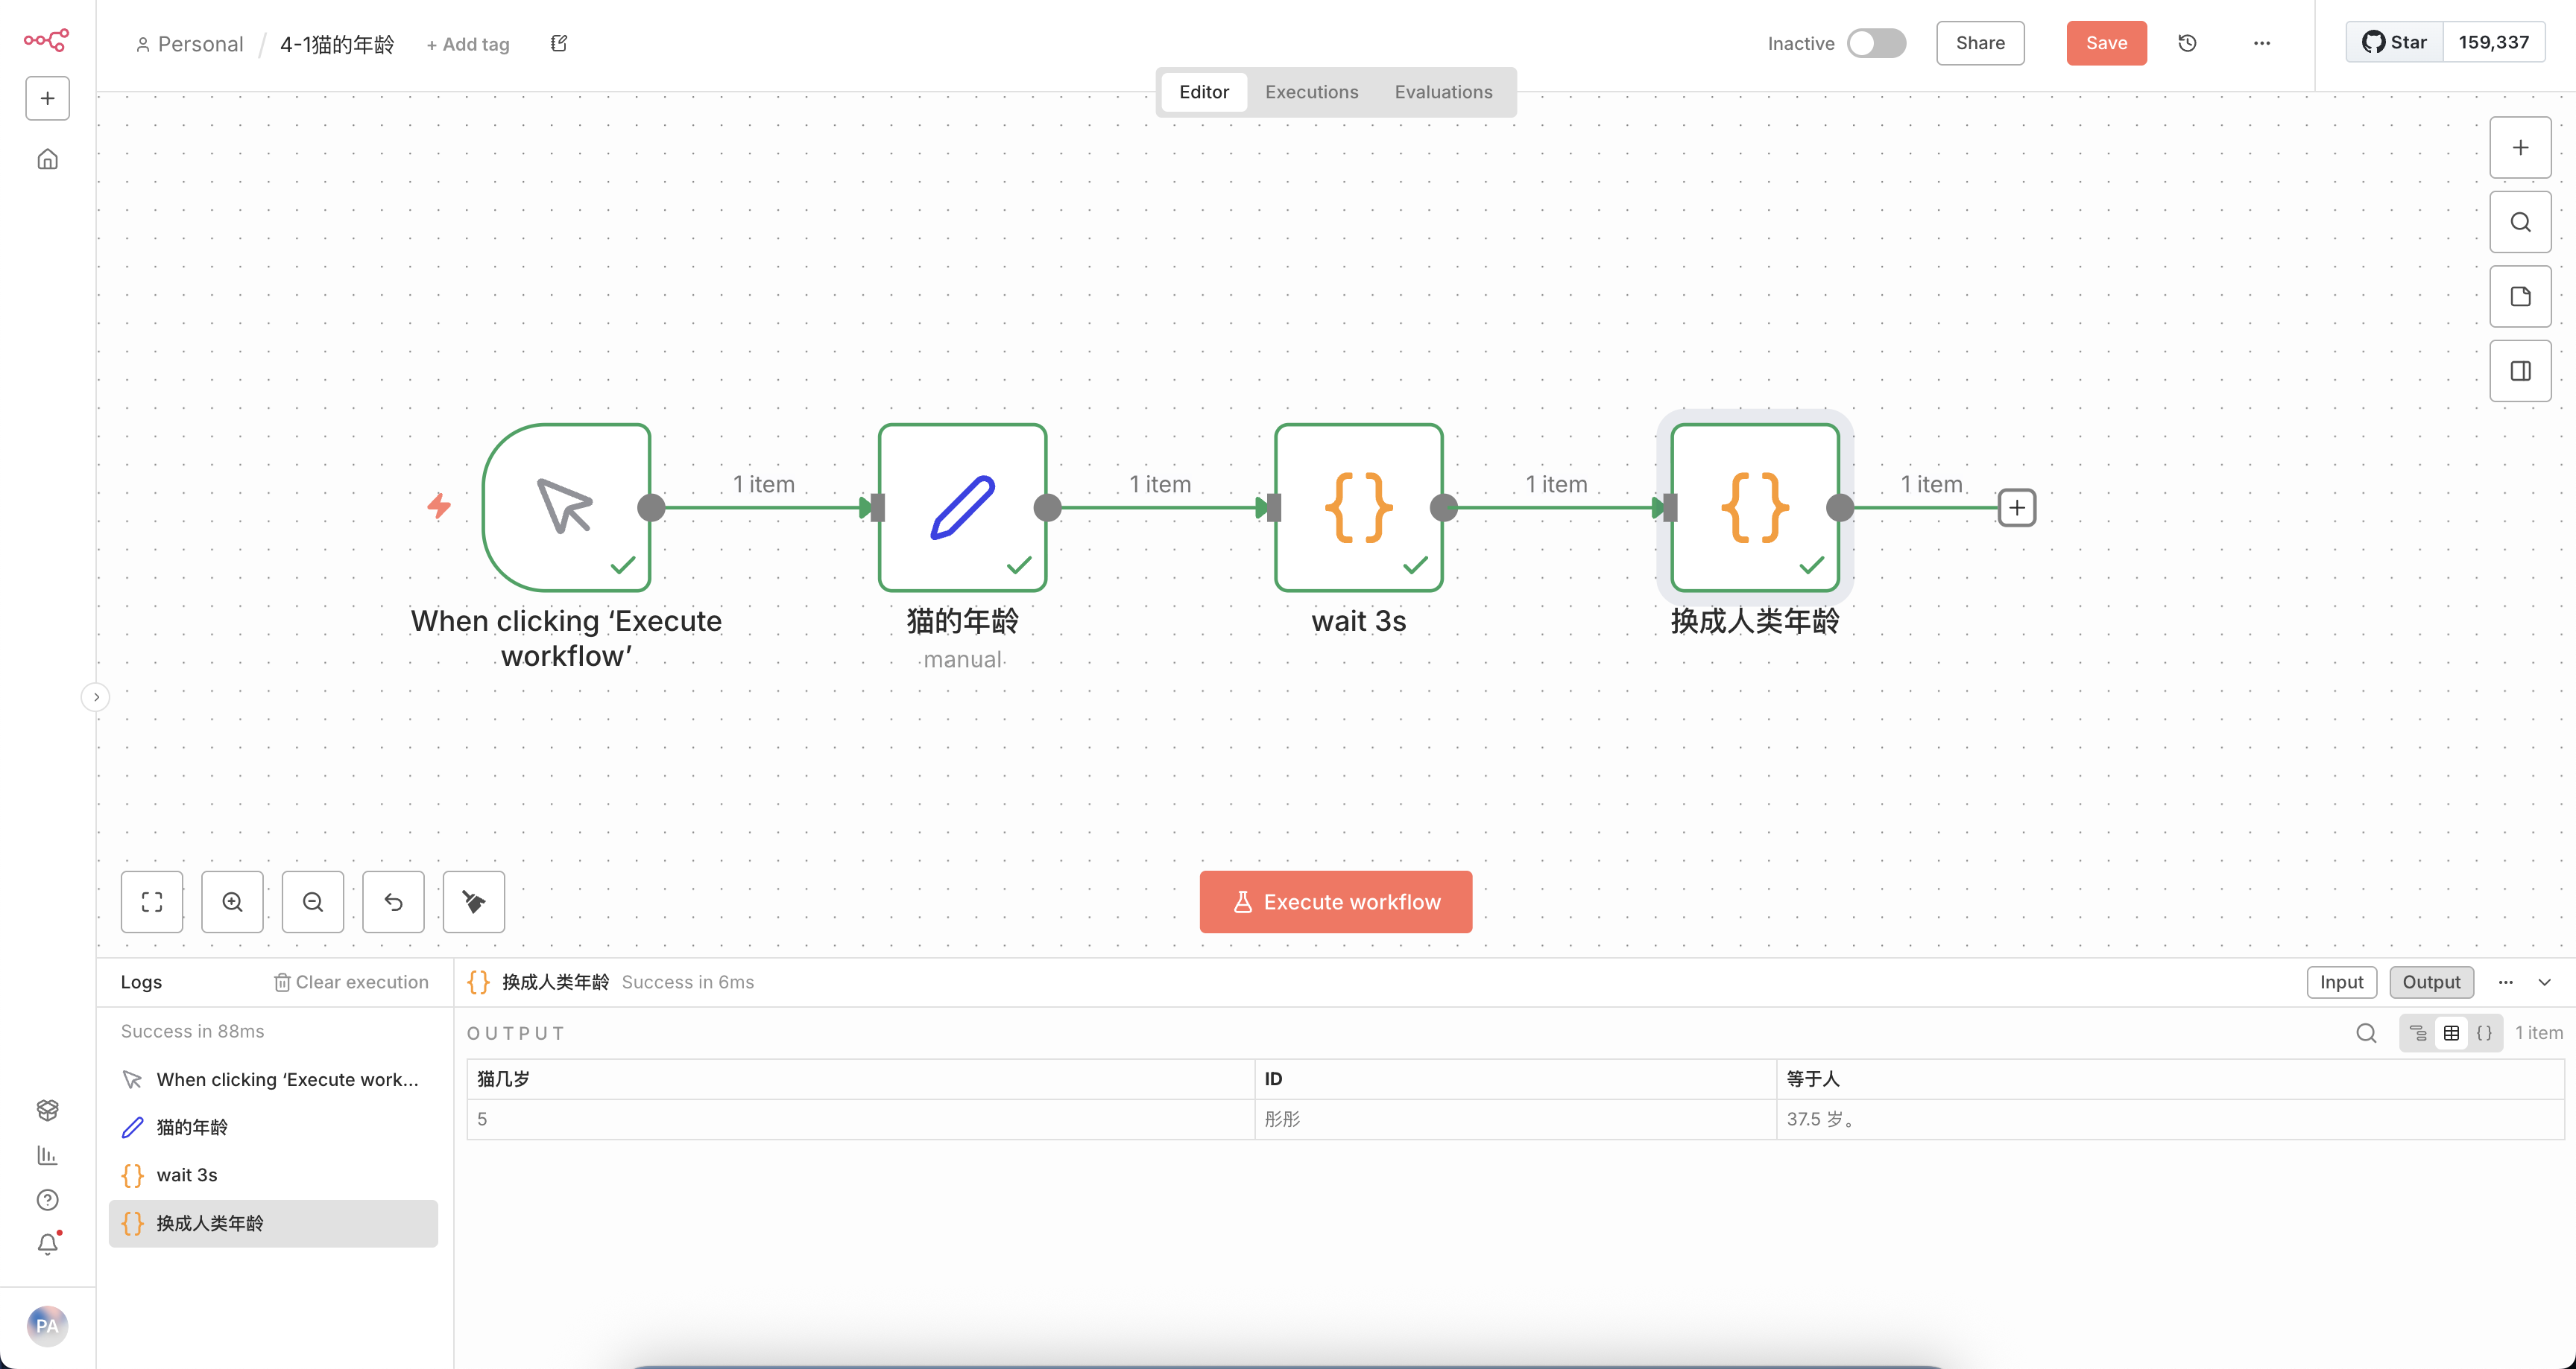Click Clear execution in logs
Viewport: 2576px width, 1369px height.
coord(351,982)
